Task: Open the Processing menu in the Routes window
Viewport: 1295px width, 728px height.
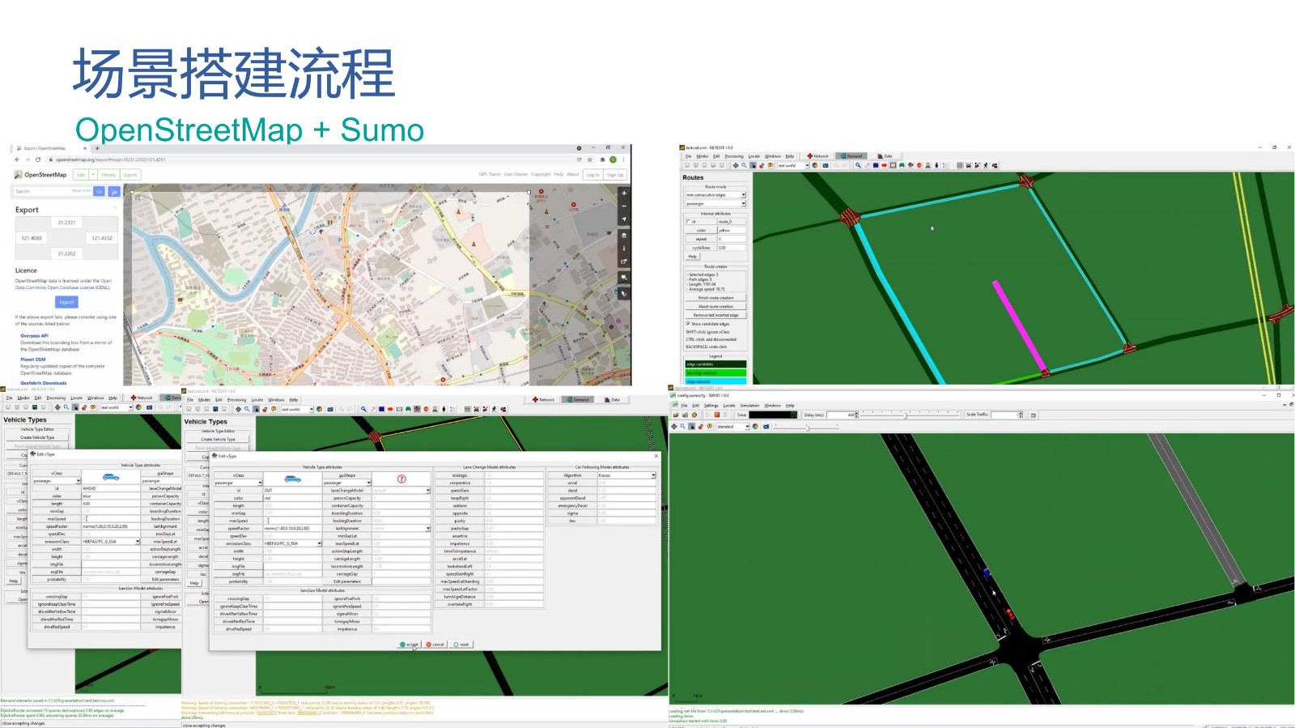Action: pos(733,156)
